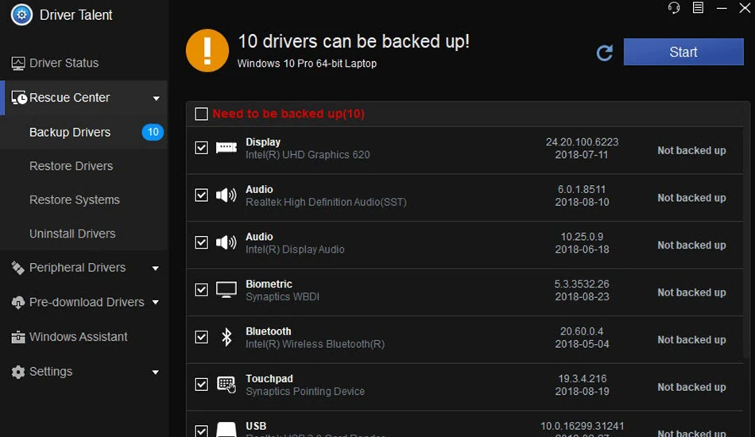Image resolution: width=755 pixels, height=437 pixels.
Task: Uncheck the Display Intel UHD Graphics checkbox
Action: [201, 147]
